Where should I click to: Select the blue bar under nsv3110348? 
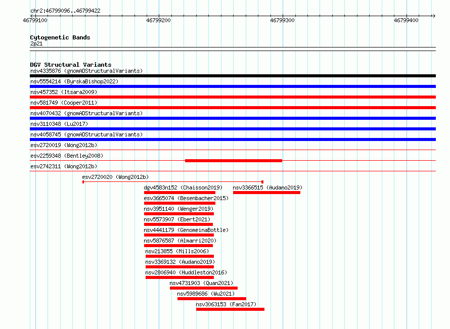pyautogui.click(x=233, y=129)
